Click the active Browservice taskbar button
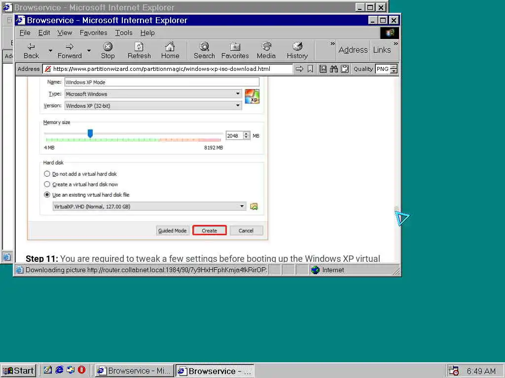The image size is (505, 378). [x=215, y=371]
